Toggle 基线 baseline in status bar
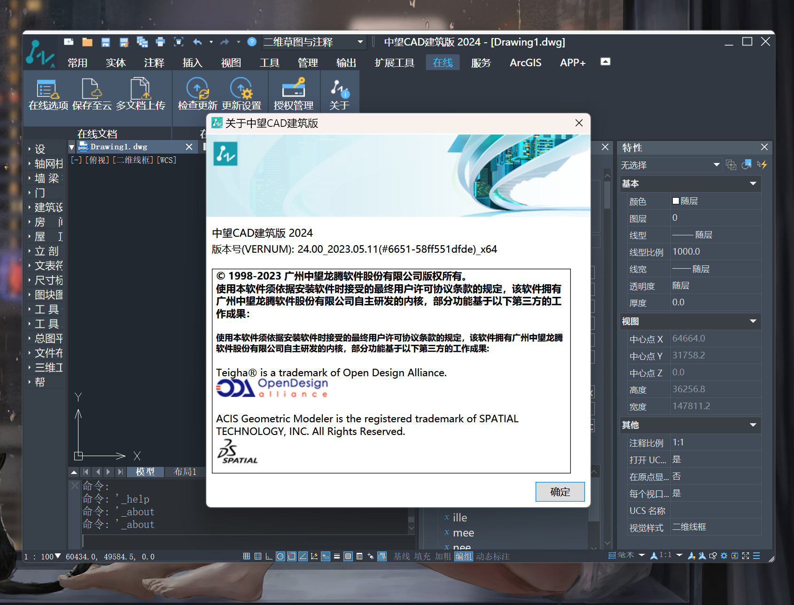 tap(402, 556)
